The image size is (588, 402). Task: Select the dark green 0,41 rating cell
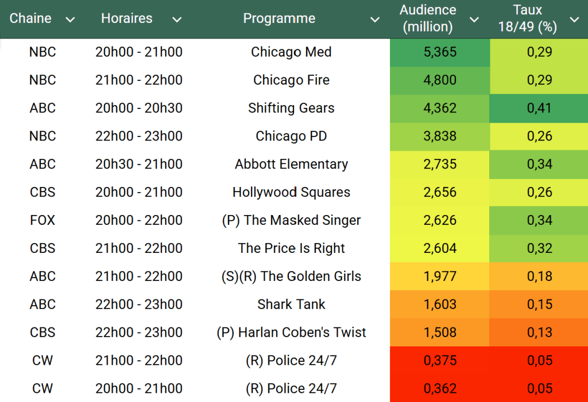point(539,108)
